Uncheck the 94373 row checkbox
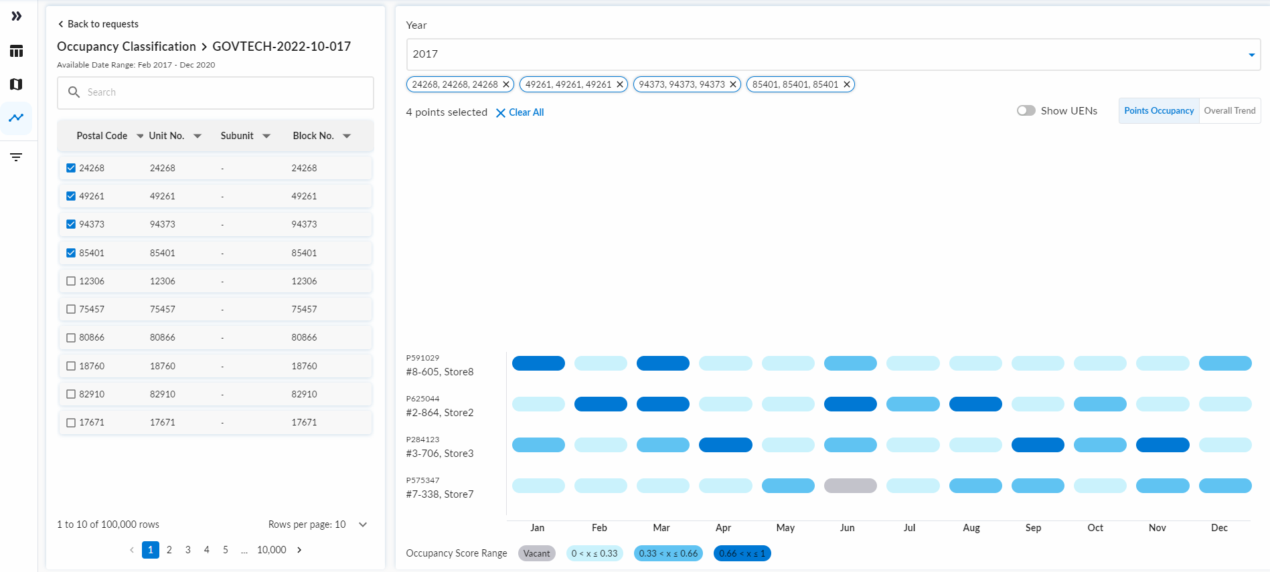1270x572 pixels. (71, 224)
